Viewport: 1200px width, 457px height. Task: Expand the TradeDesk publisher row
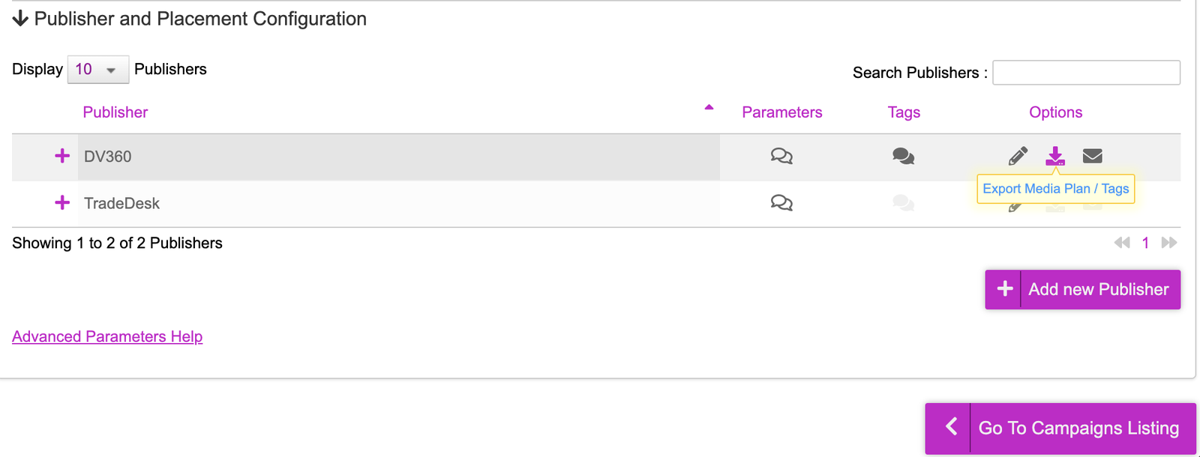click(62, 202)
